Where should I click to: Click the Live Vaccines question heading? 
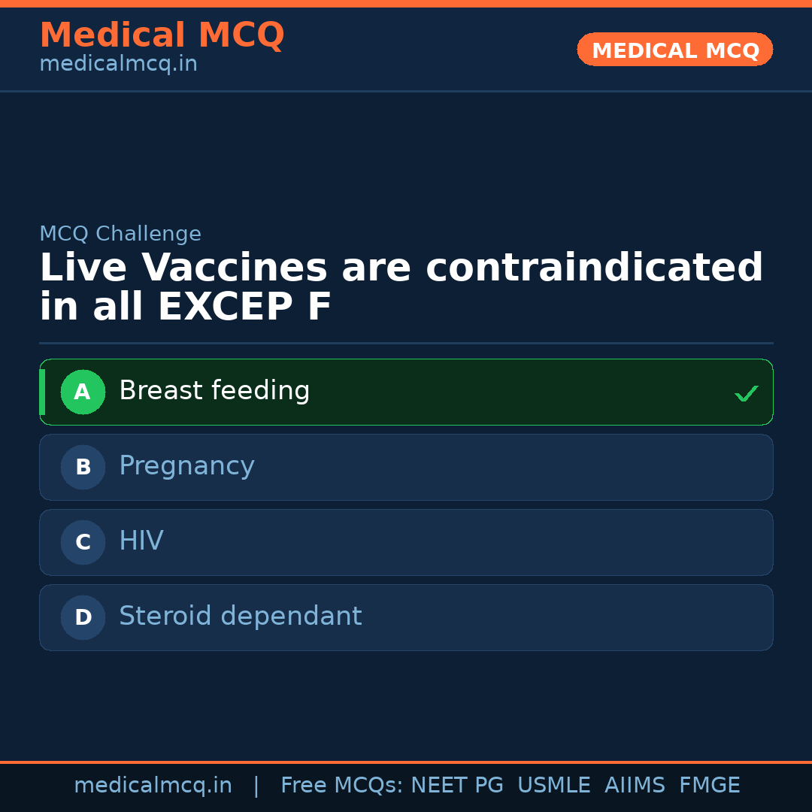[x=401, y=287]
